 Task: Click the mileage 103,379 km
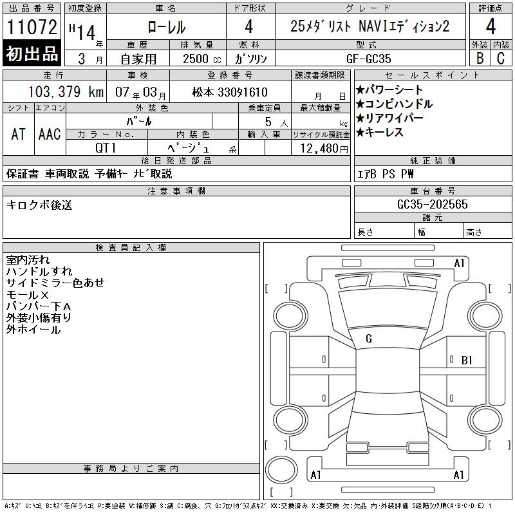66,91
